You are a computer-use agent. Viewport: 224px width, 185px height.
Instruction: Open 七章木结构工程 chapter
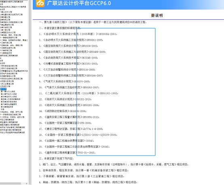point(6,27)
